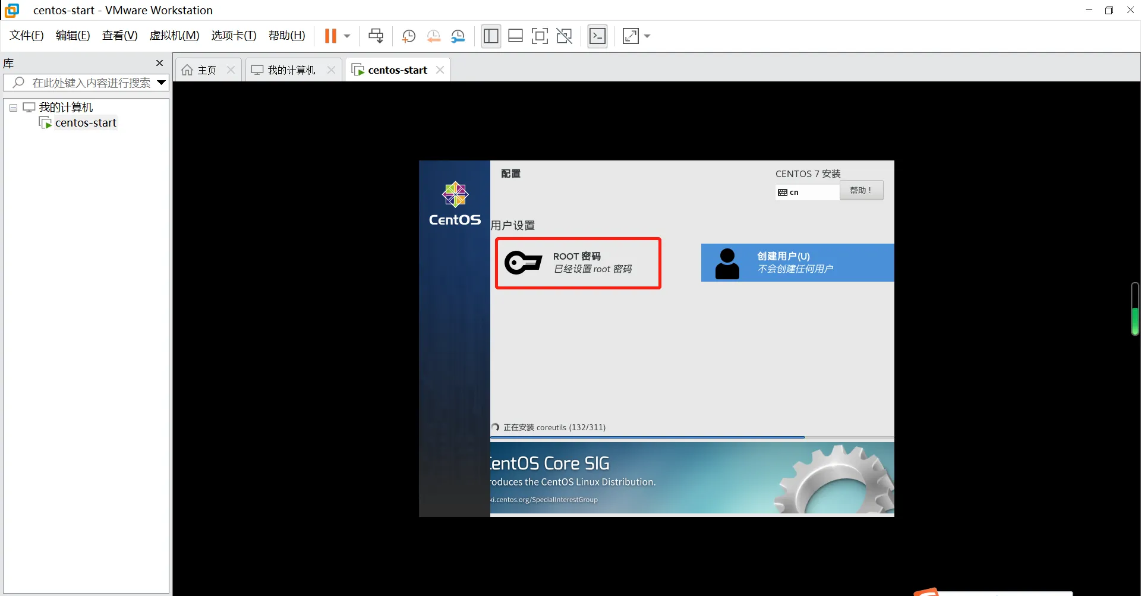Open the 查看(V) menu
Viewport: 1141px width, 596px height.
(x=120, y=36)
